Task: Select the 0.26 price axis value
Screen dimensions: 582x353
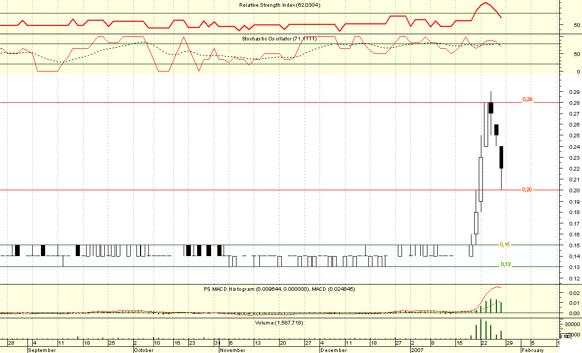Action: pos(574,125)
